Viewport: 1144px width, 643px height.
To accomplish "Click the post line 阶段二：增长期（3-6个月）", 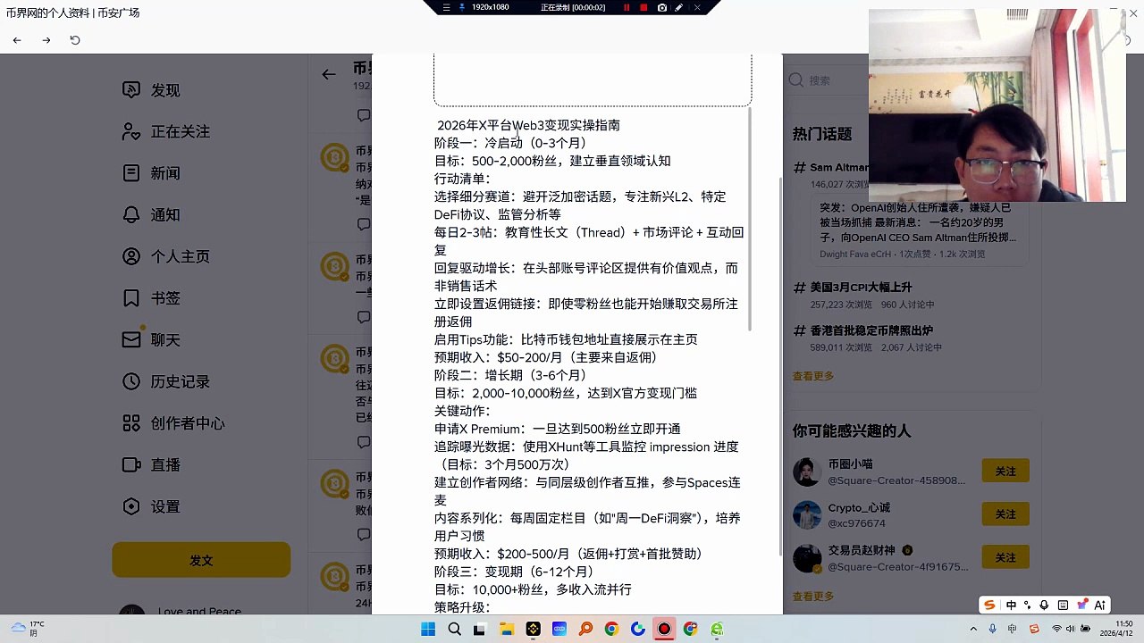I will (510, 375).
